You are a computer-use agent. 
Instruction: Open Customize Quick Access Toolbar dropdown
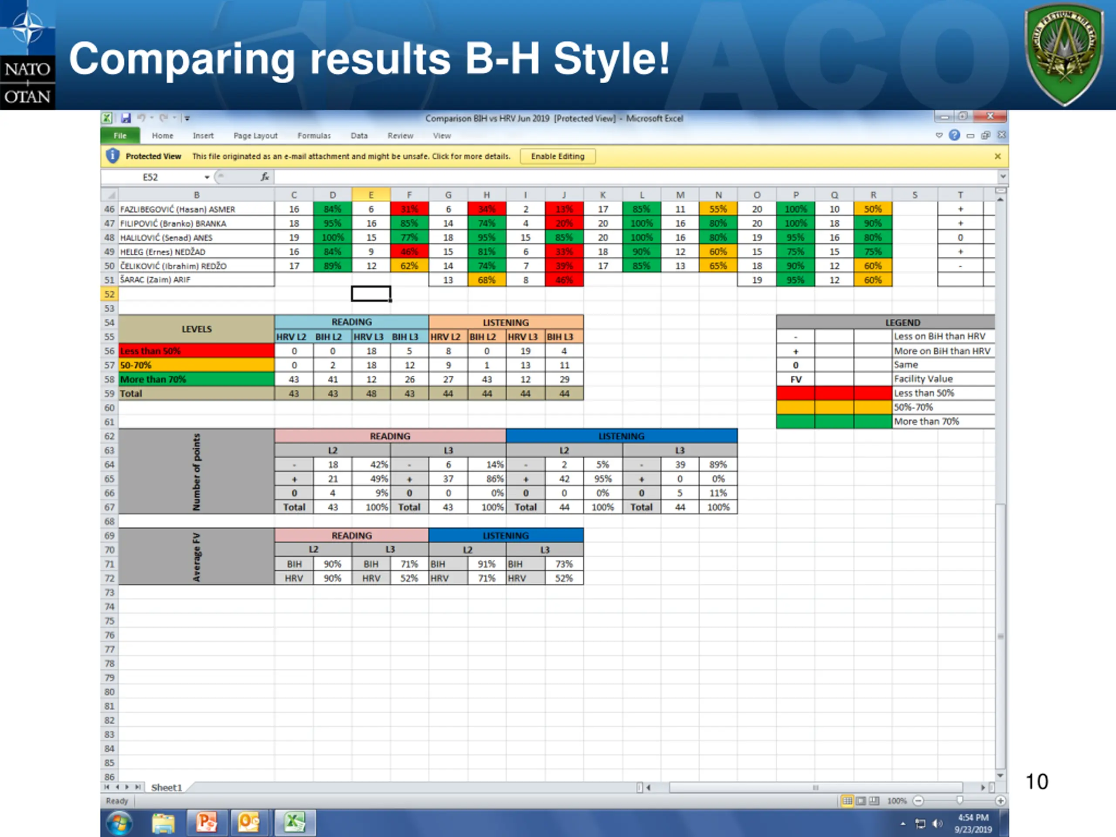point(187,118)
